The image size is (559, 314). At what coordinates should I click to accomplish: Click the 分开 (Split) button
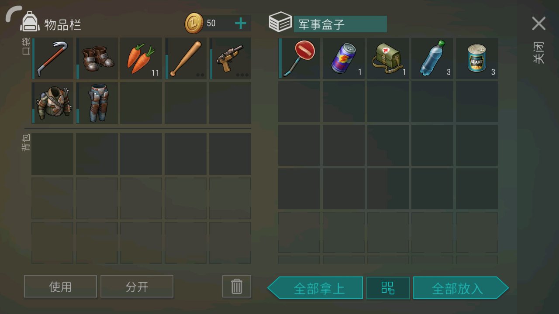point(137,287)
